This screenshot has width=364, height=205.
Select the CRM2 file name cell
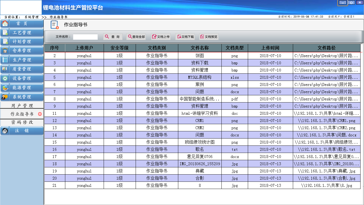(x=200, y=128)
